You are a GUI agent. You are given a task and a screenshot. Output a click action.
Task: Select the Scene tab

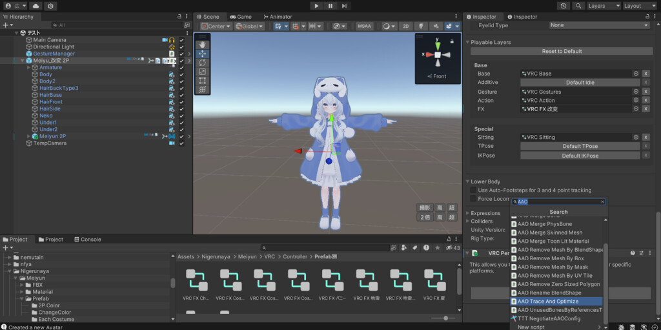click(x=207, y=17)
